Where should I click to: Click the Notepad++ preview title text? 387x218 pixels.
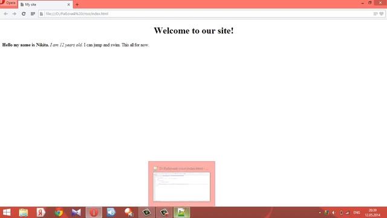point(183,168)
